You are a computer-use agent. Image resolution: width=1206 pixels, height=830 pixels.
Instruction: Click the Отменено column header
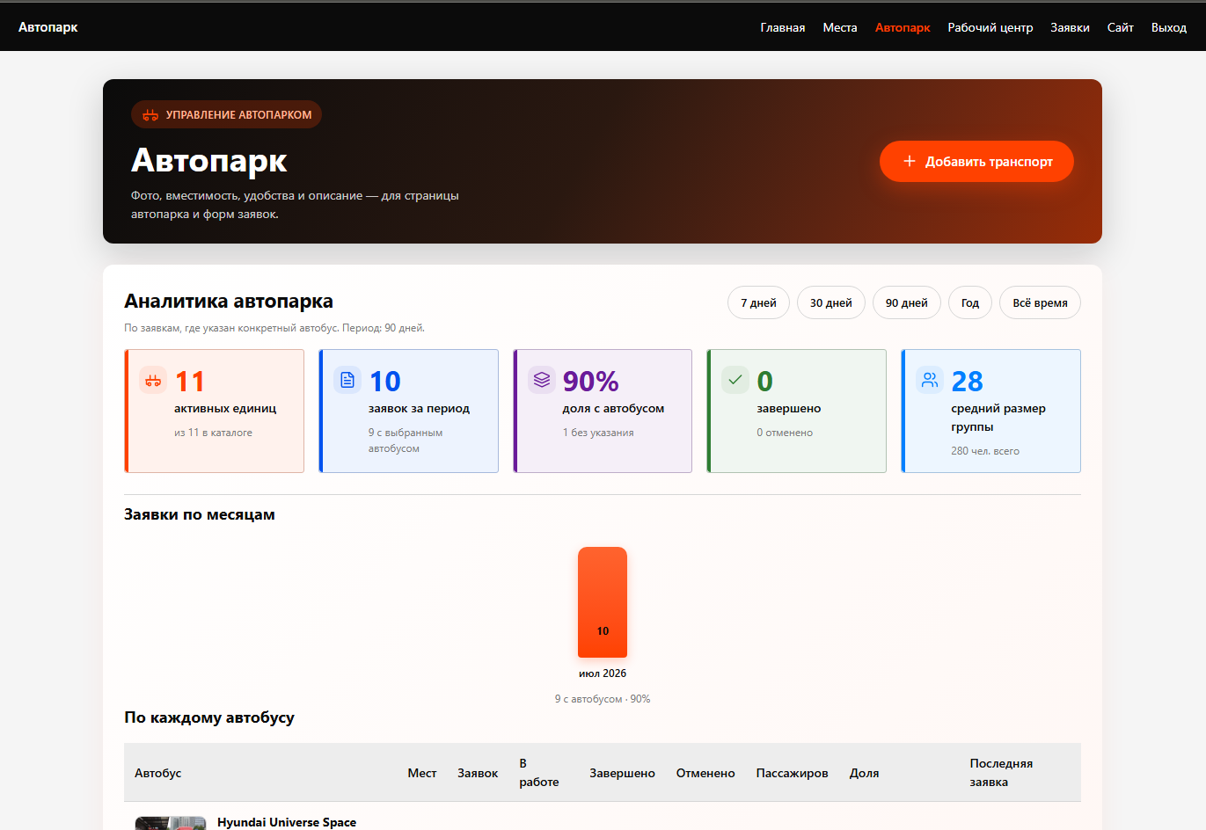[x=705, y=773]
